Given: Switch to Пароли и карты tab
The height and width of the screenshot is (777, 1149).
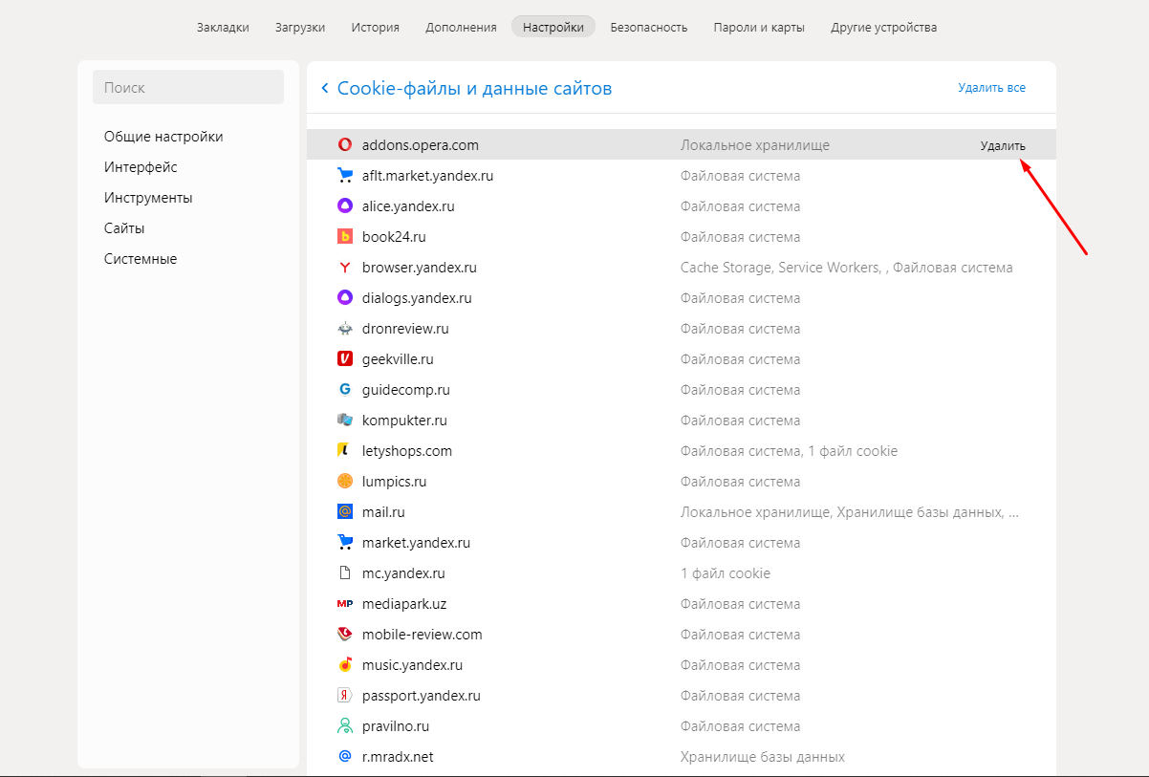Looking at the screenshot, I should (x=759, y=27).
